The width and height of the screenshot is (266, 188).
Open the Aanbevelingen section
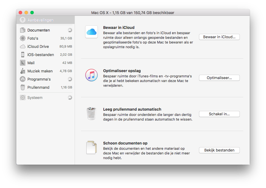45,20
